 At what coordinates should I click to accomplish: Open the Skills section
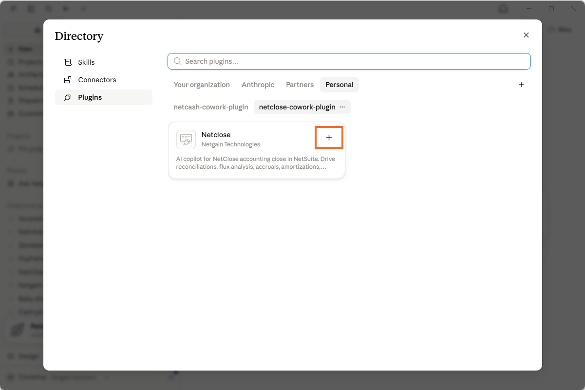104,62
